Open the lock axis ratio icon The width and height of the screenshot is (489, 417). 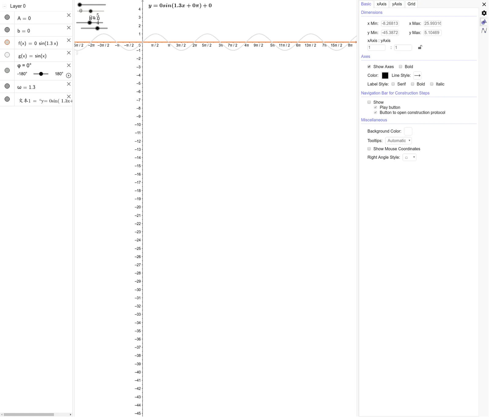(x=420, y=47)
